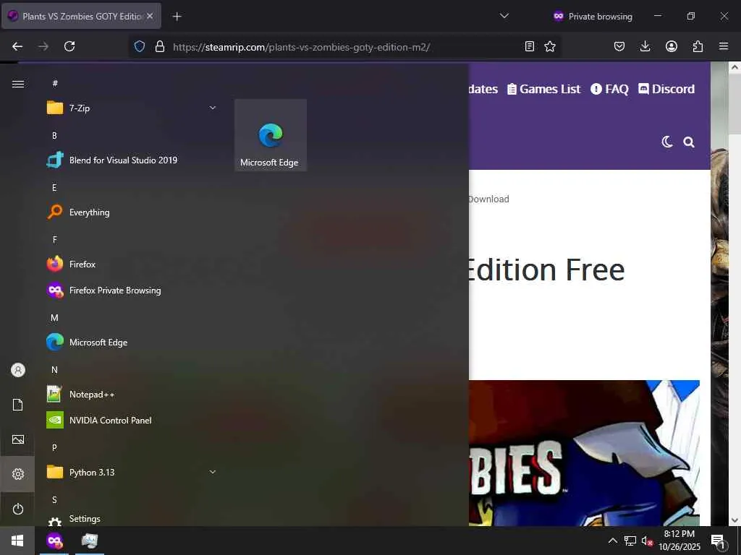Open Blend for Visual Studio 2019 app
The height and width of the screenshot is (555, 741).
(x=132, y=160)
